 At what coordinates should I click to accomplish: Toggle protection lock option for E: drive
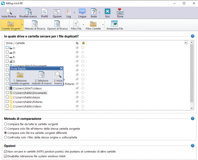tap(83, 57)
